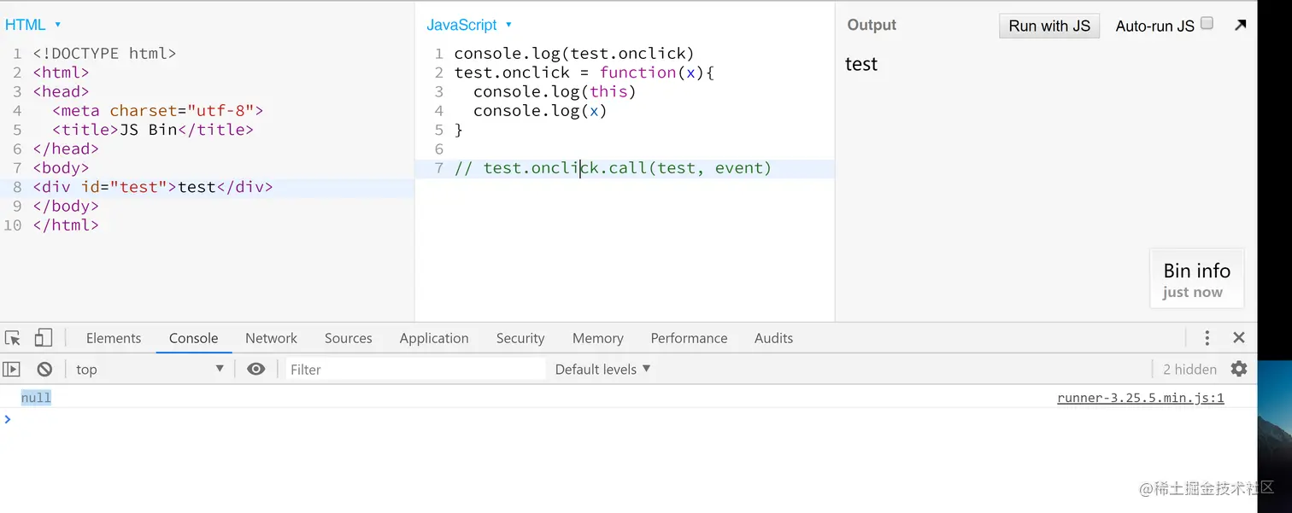
Task: Switch to the Performance tab
Action: (x=689, y=338)
